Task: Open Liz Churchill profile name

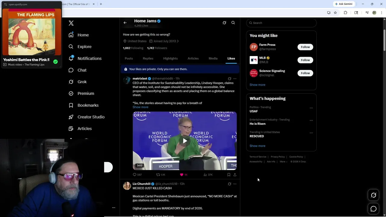Action: click(x=141, y=184)
